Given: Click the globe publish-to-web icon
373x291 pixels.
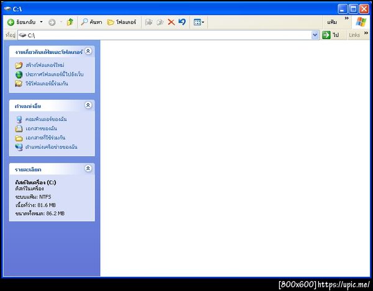Looking at the screenshot, I should (19, 74).
